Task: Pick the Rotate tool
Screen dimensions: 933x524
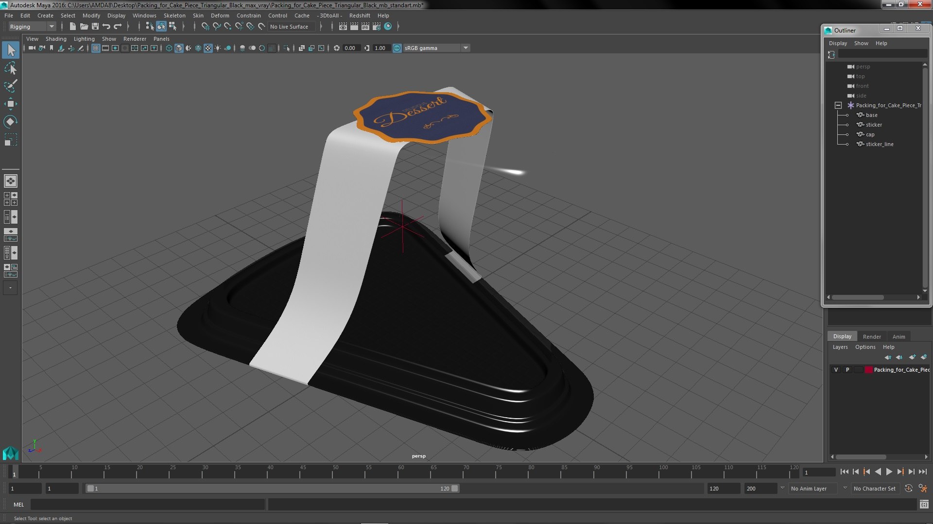Action: [10, 121]
